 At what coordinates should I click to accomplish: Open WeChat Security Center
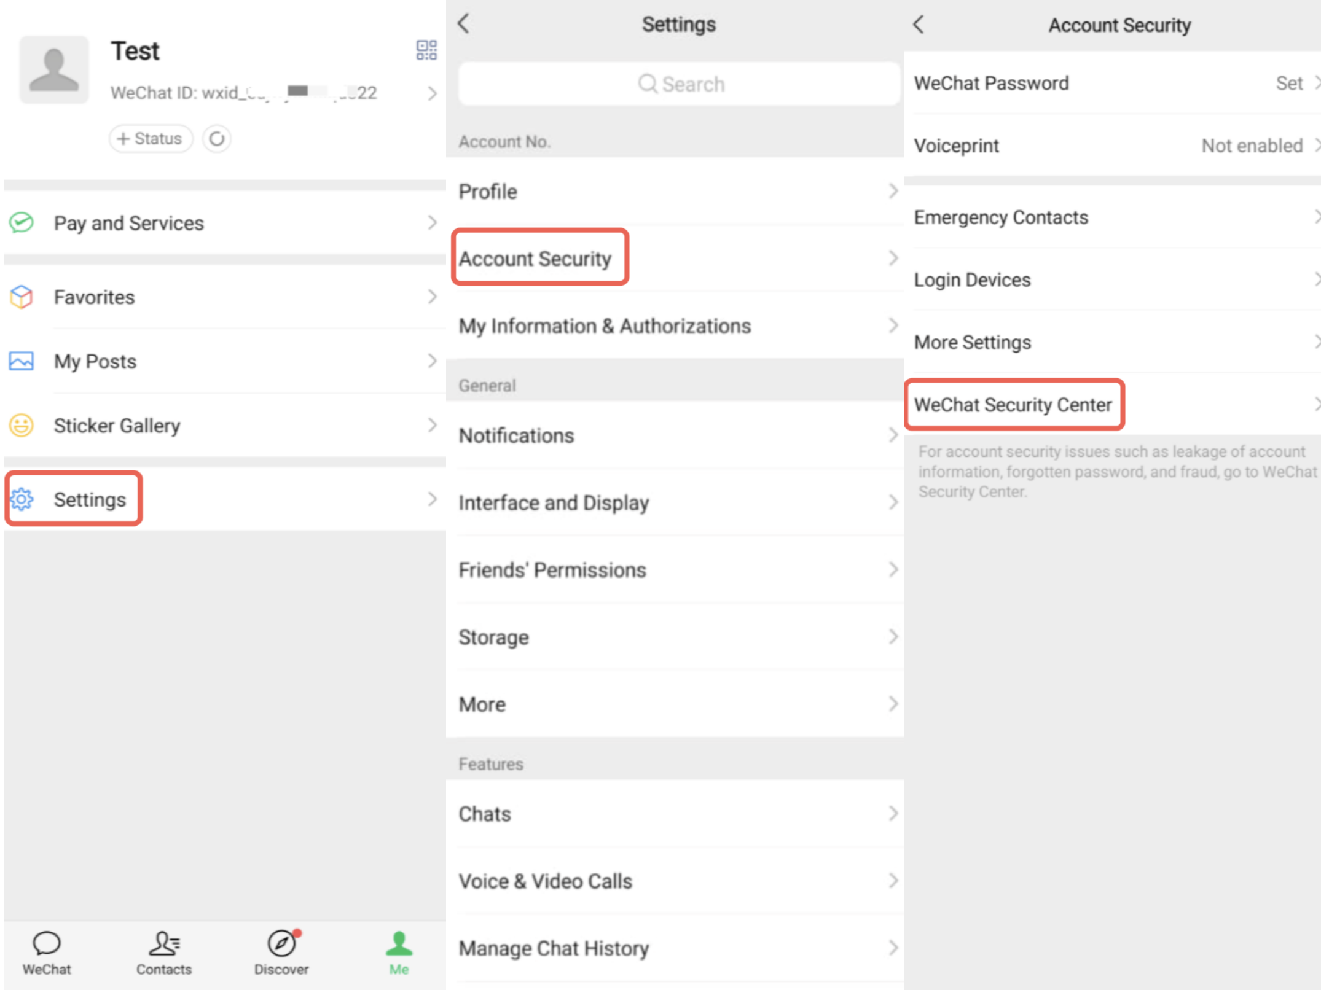[x=1113, y=404]
